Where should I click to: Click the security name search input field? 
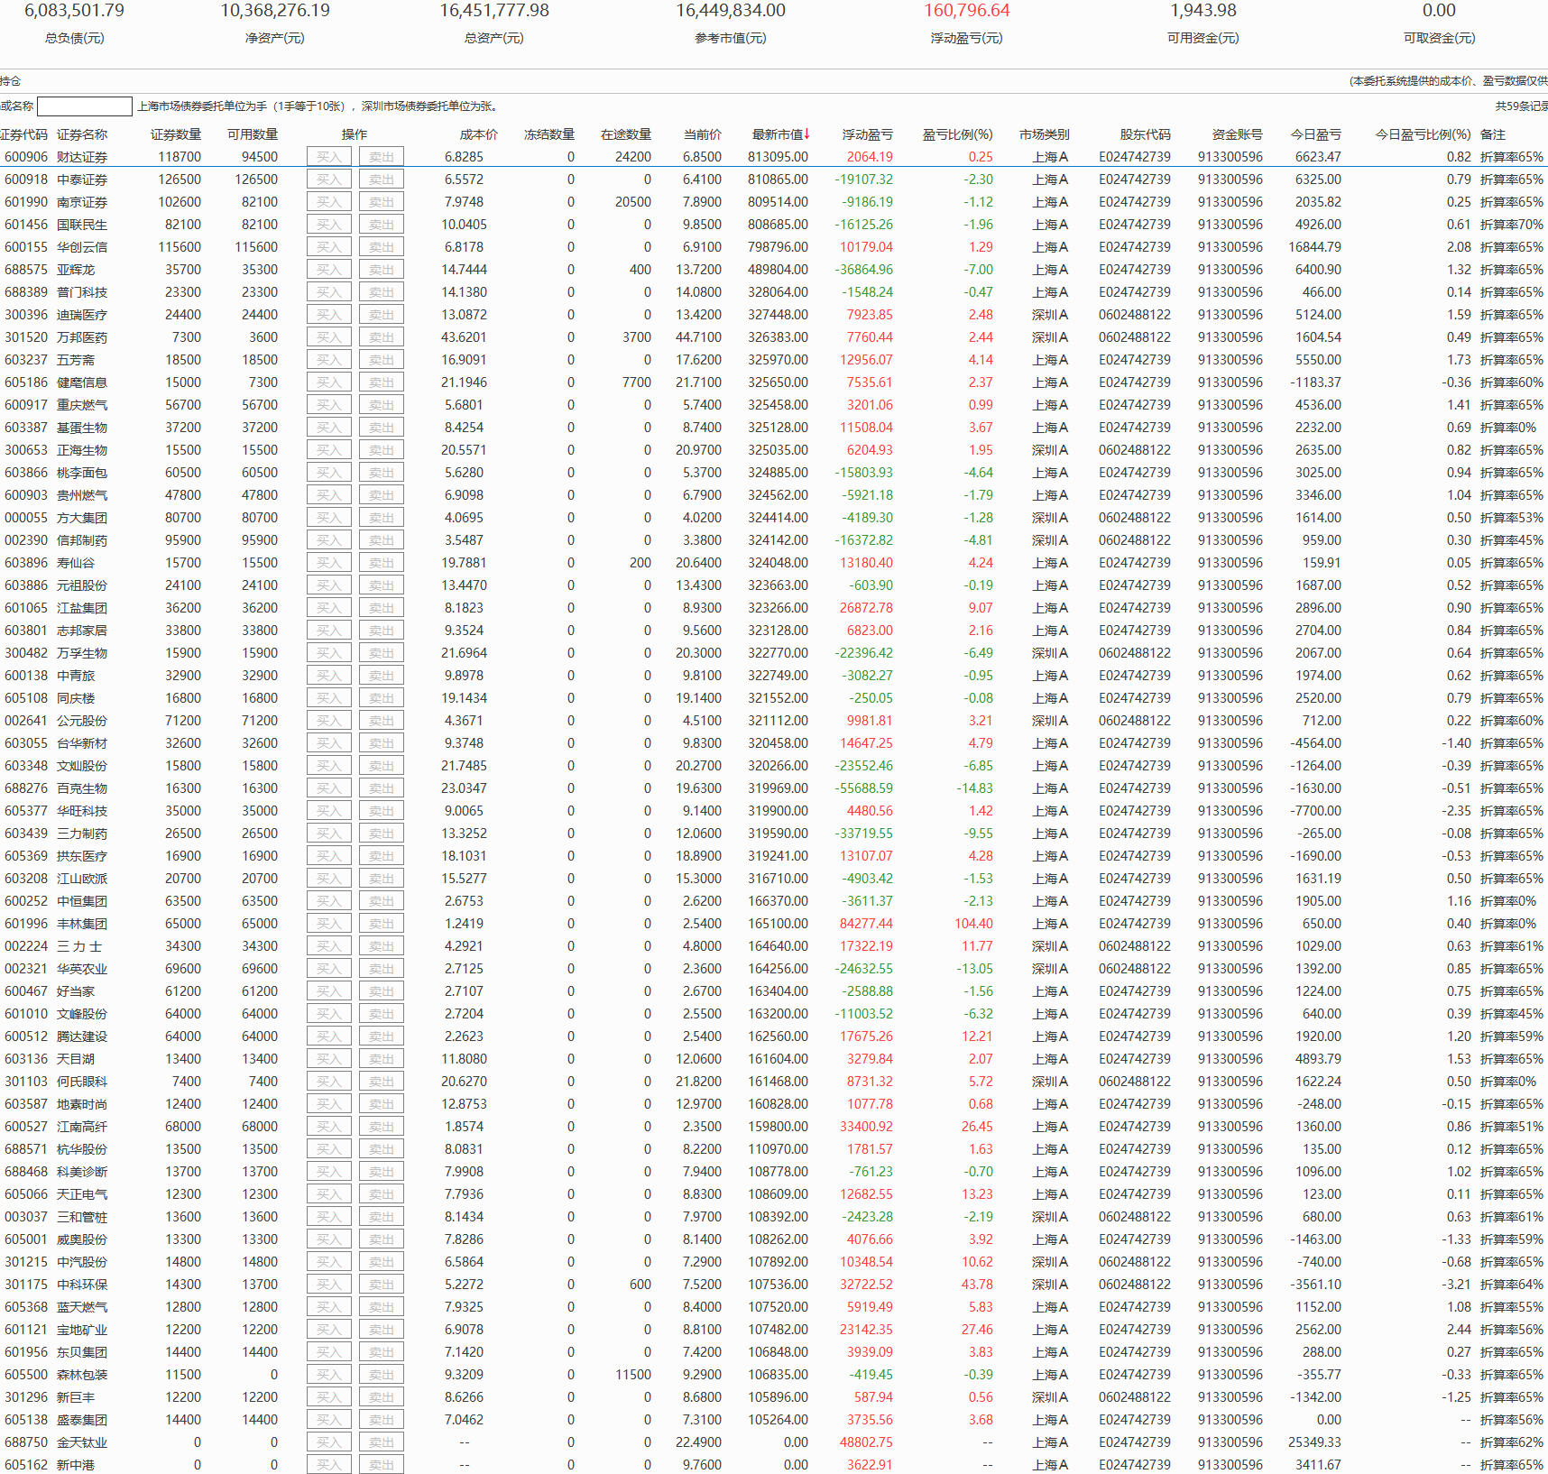click(x=85, y=106)
